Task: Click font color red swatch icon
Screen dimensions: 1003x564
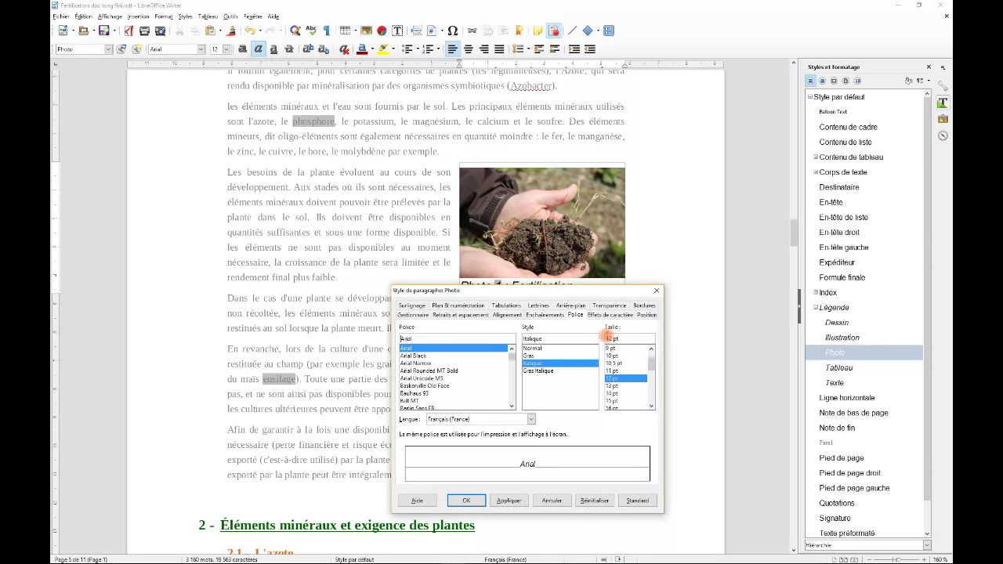Action: tap(362, 49)
